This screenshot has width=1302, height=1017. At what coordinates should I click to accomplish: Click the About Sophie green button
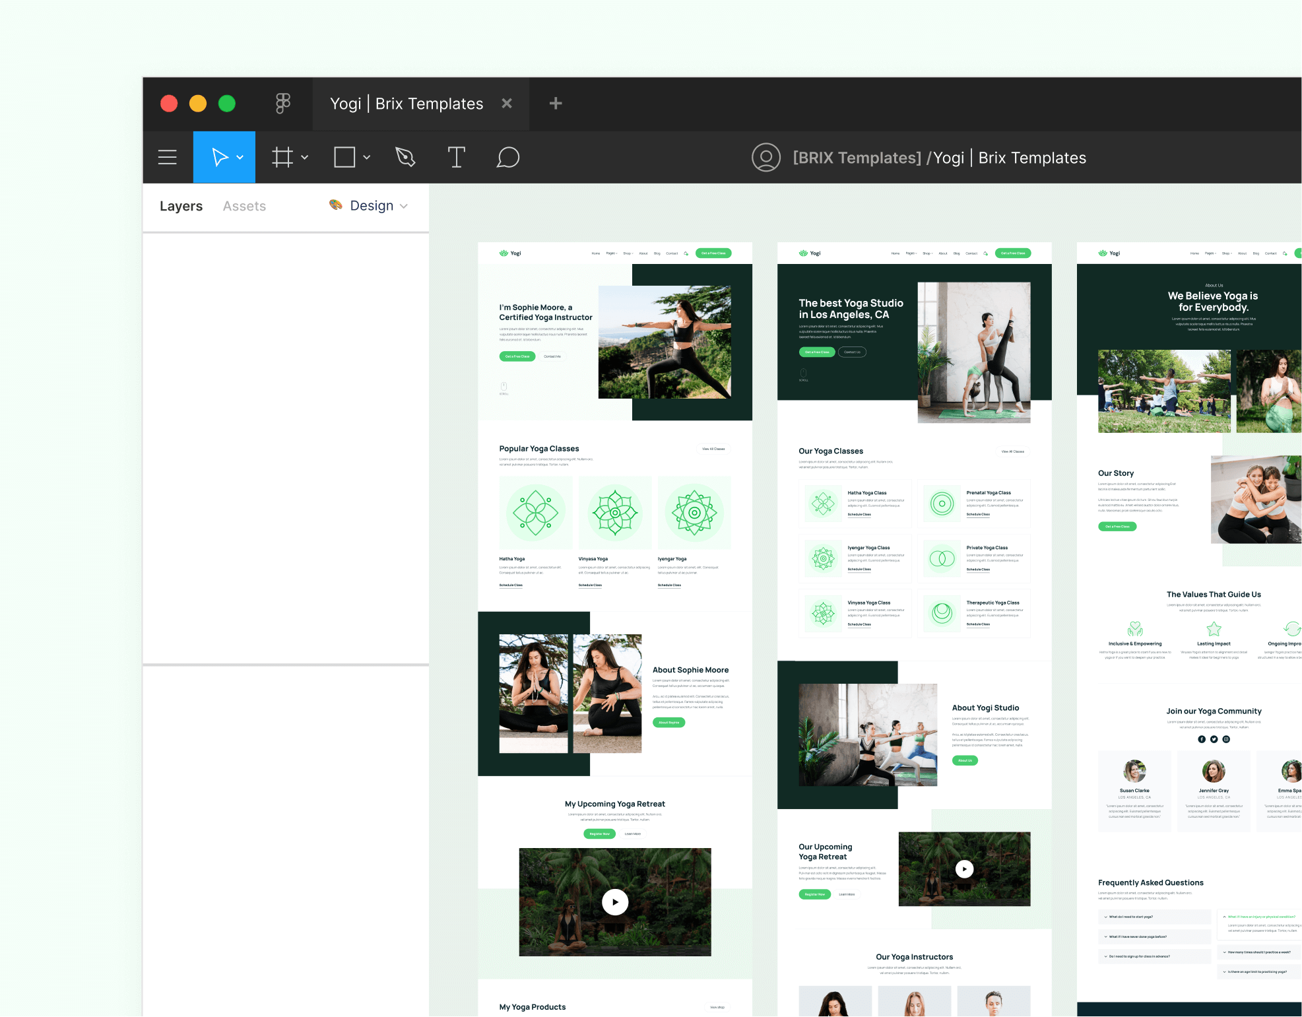(x=668, y=723)
